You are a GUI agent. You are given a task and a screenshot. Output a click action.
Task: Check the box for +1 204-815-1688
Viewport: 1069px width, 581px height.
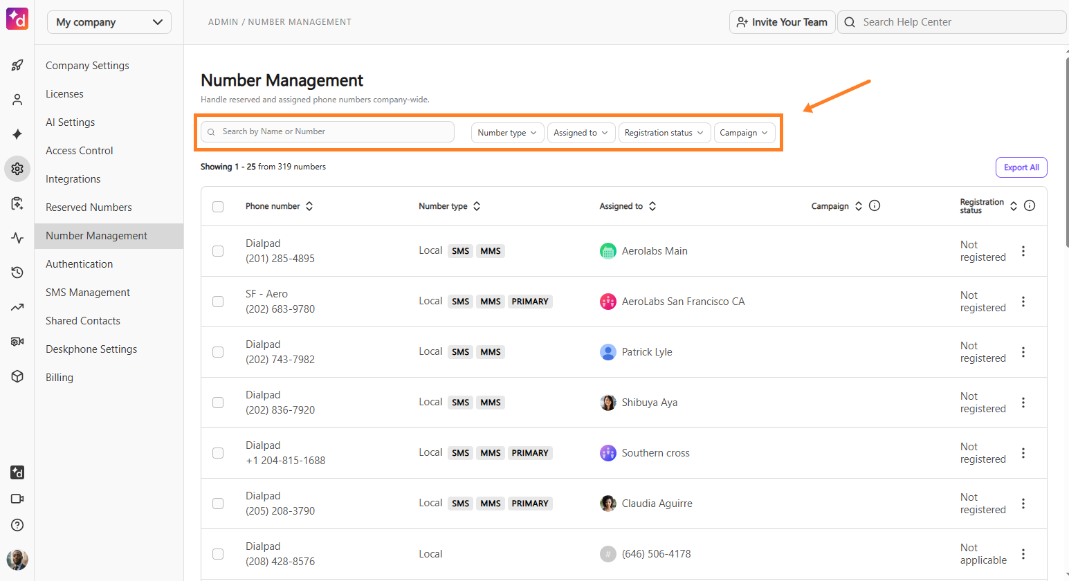click(218, 453)
